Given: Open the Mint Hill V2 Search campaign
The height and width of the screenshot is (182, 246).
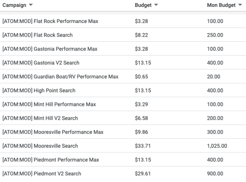Looking at the screenshot, I should point(40,118).
